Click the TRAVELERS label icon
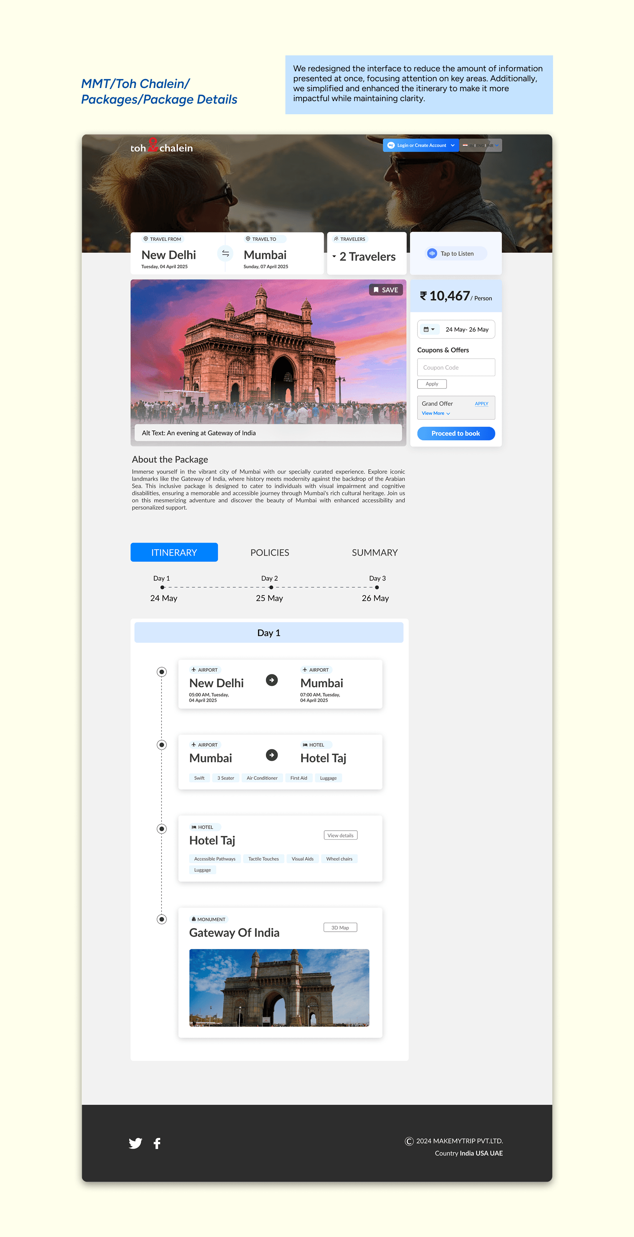634x1237 pixels. pyautogui.click(x=336, y=239)
